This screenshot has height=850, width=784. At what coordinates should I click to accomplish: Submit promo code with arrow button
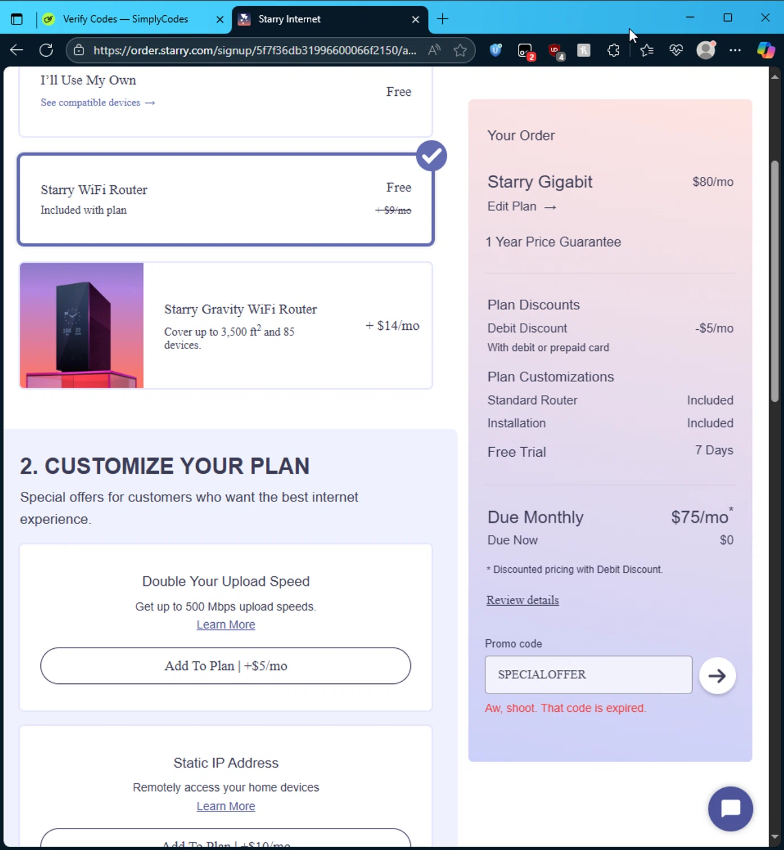[717, 675]
